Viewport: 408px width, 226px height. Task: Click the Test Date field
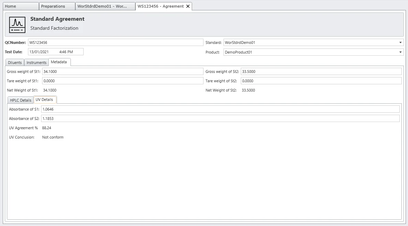coord(55,52)
